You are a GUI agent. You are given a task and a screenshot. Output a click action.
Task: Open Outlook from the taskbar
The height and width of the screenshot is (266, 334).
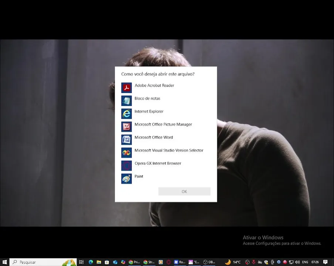point(115,262)
